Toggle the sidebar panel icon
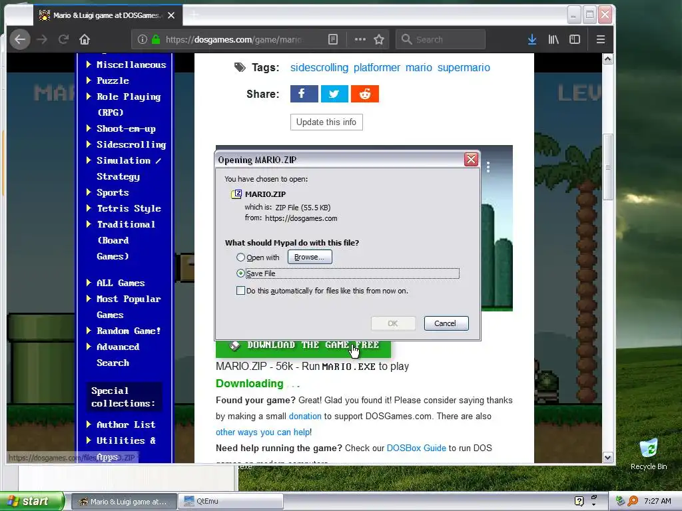The height and width of the screenshot is (511, 682). point(575,39)
